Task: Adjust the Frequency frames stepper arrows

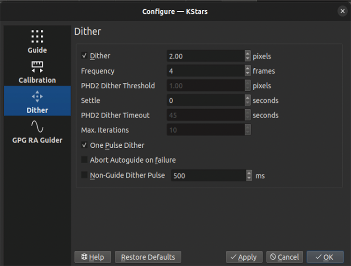Action: (248, 71)
